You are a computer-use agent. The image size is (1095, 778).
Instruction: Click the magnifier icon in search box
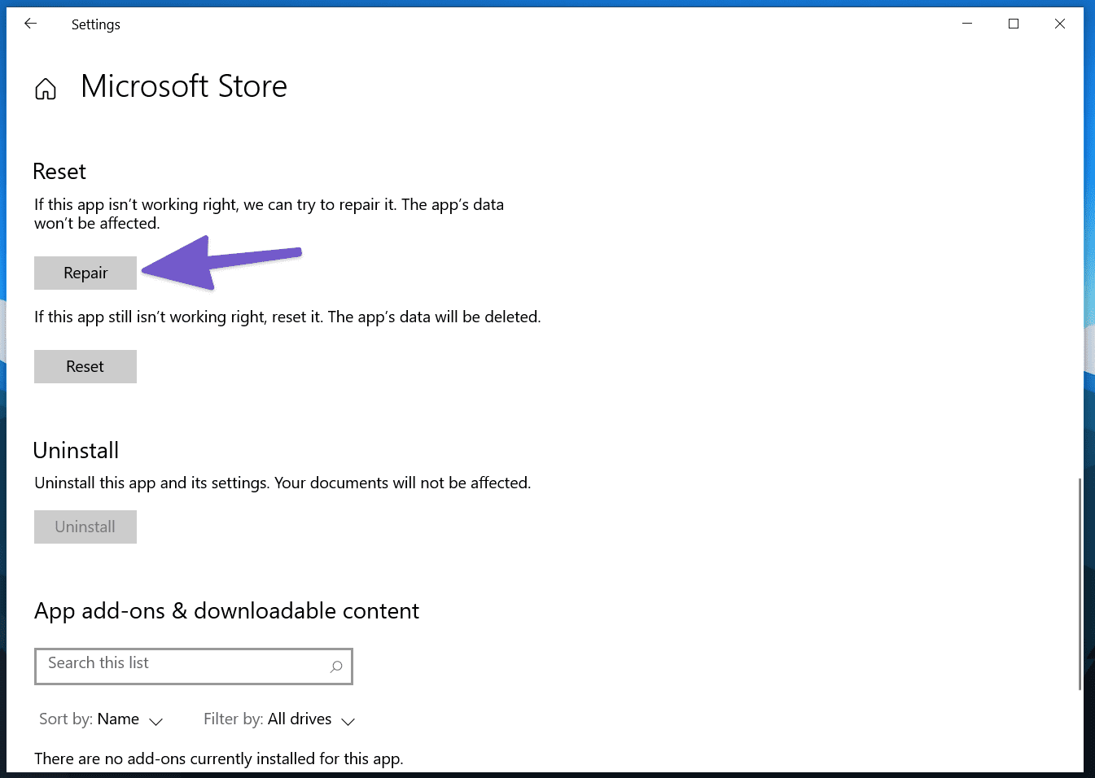coord(336,667)
